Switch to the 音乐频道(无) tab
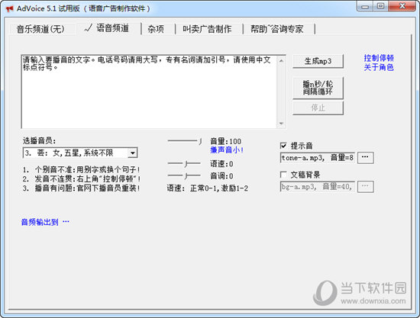Screen dimensions: 420x318 (40, 29)
